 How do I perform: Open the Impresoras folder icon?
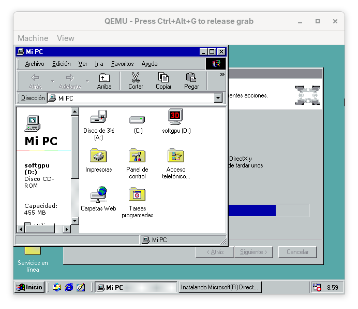[x=98, y=156]
